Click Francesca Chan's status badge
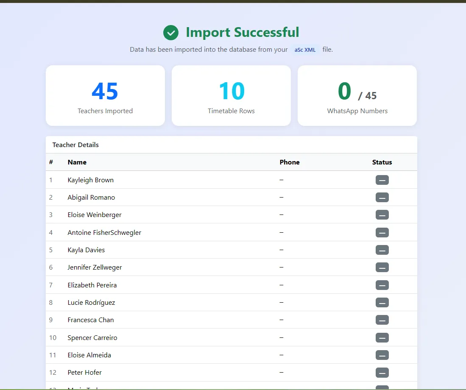This screenshot has width=466, height=390. coord(382,320)
